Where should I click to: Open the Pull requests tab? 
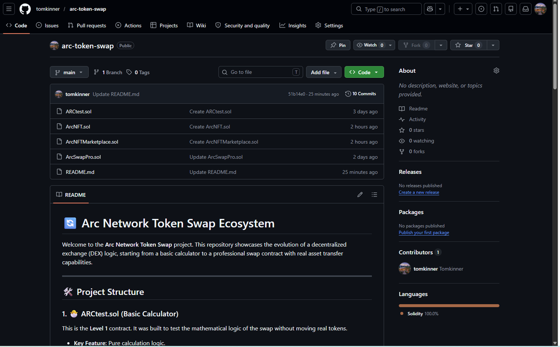pos(87,25)
